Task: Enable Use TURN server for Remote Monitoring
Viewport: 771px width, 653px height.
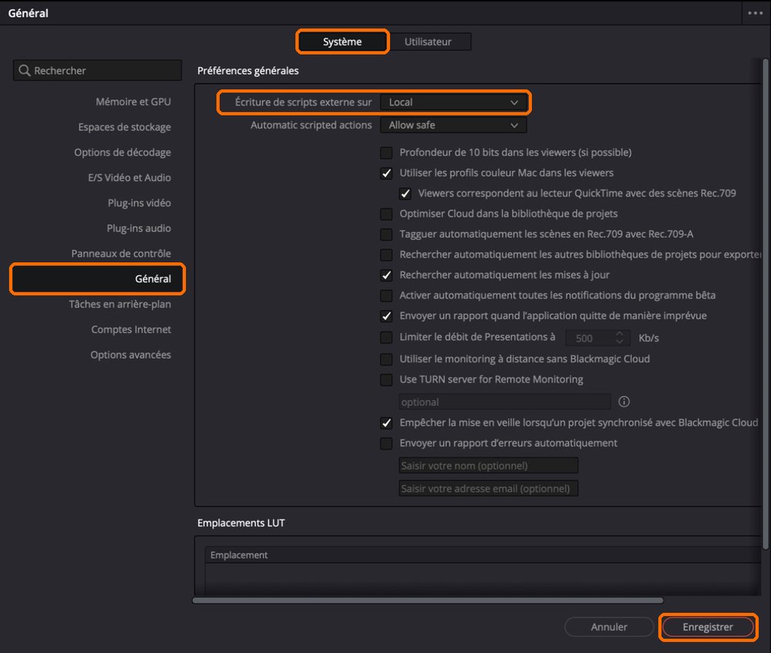Action: pyautogui.click(x=386, y=379)
